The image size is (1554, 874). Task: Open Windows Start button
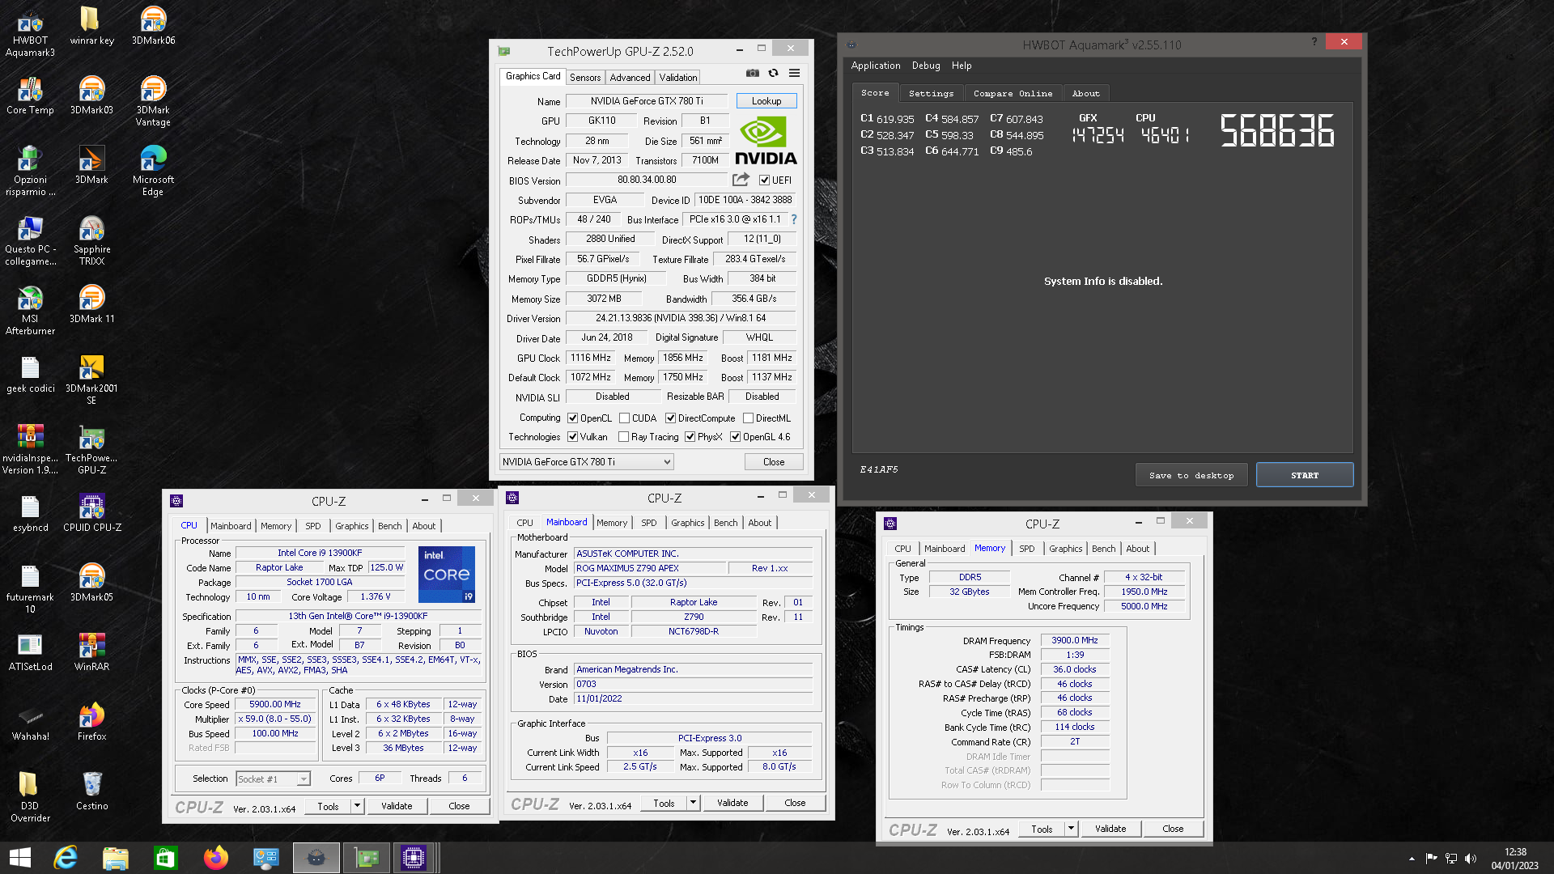(x=19, y=858)
